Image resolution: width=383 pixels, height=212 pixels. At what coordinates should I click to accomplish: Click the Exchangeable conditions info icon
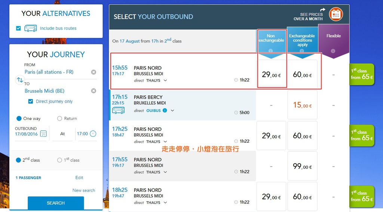302,51
